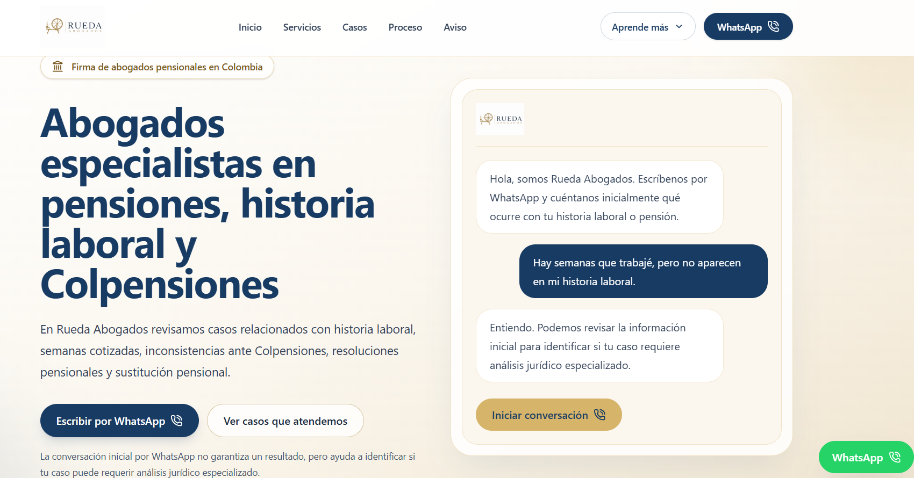Open the Aviso nav link

point(455,27)
